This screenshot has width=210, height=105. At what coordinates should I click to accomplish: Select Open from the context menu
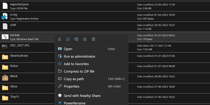click(68, 49)
